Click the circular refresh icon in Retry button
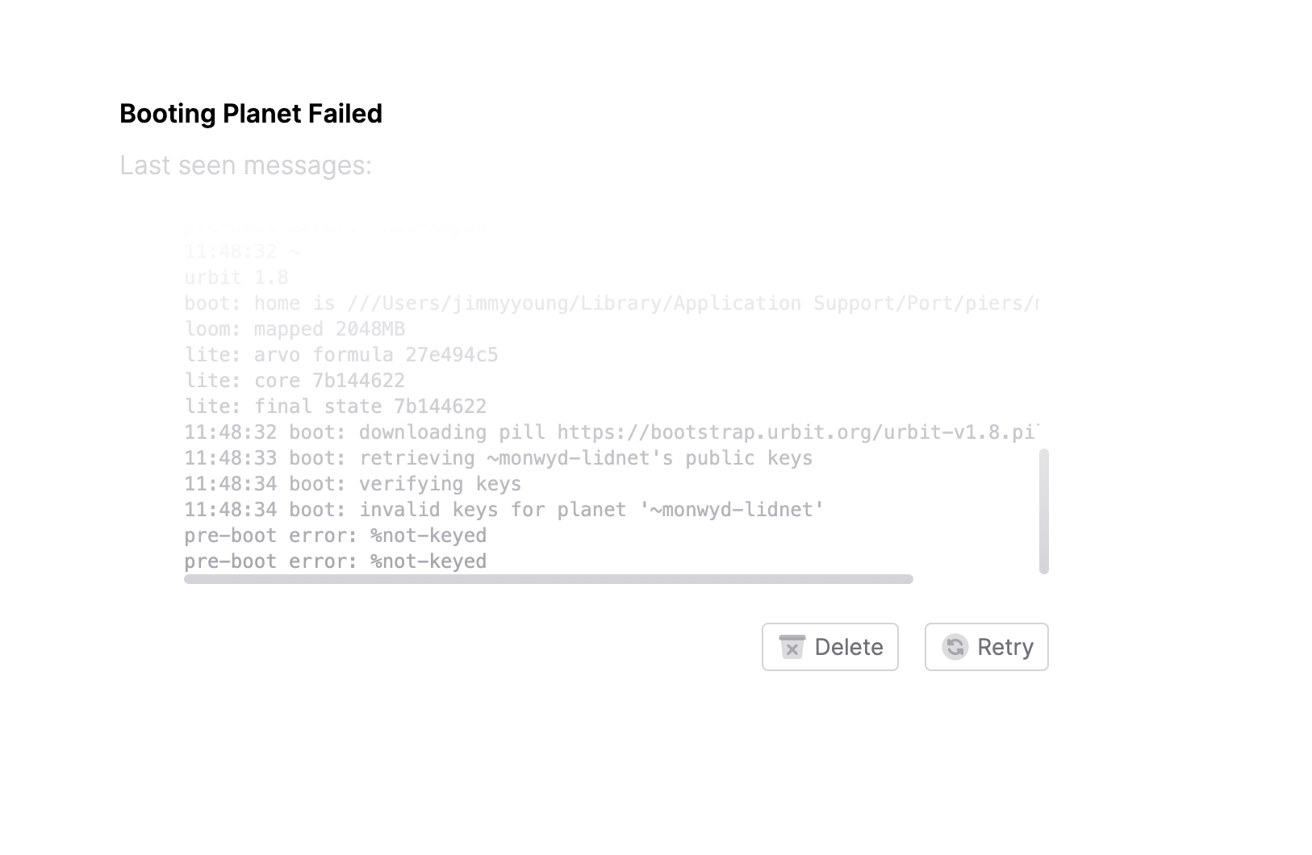 955,647
